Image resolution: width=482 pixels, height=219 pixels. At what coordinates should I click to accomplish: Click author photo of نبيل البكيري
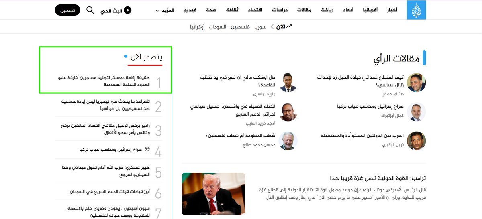(416, 141)
